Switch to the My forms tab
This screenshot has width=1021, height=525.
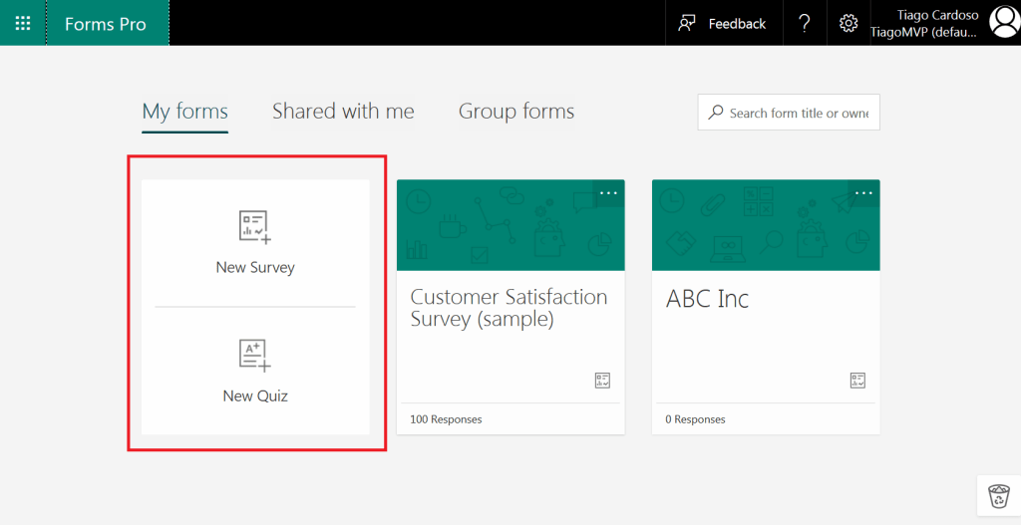point(184,112)
